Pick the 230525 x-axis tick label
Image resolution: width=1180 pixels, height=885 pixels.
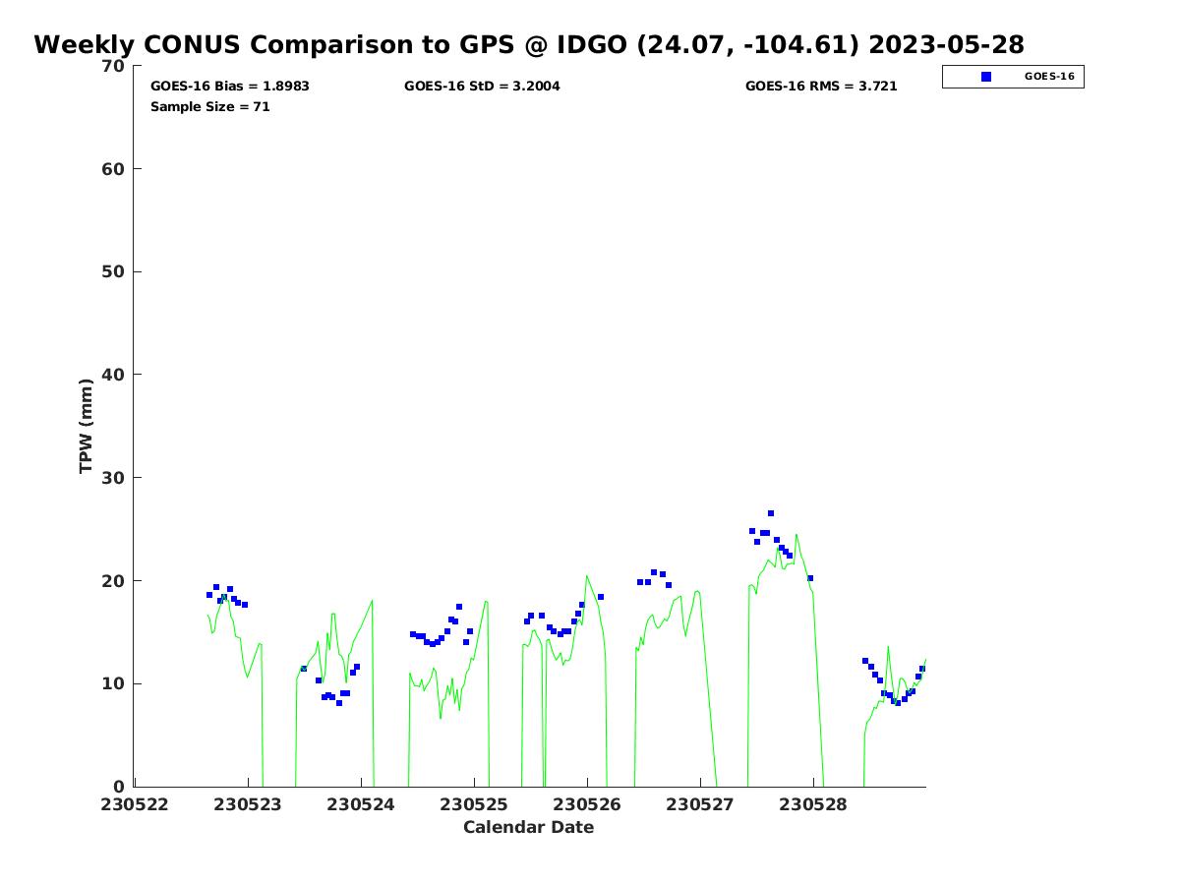(474, 804)
